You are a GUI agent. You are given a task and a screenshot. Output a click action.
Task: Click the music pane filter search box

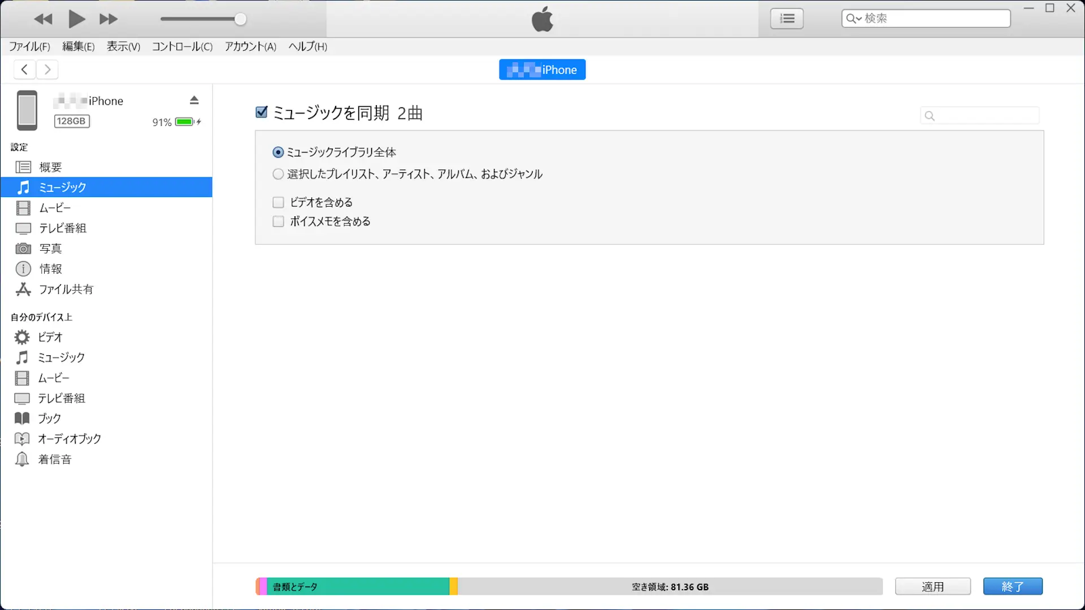pyautogui.click(x=980, y=116)
